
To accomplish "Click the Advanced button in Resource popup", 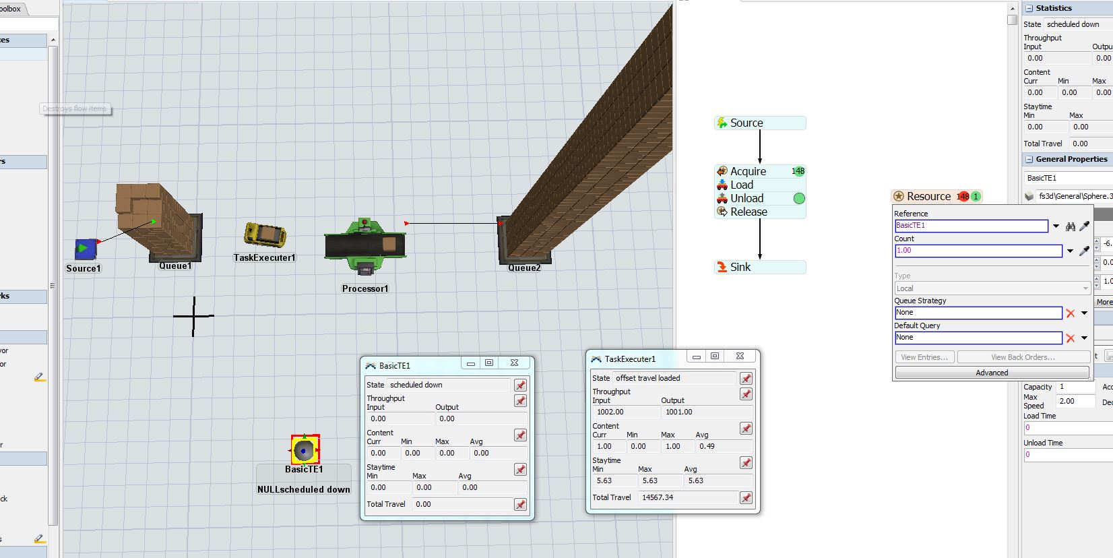I will click(992, 373).
